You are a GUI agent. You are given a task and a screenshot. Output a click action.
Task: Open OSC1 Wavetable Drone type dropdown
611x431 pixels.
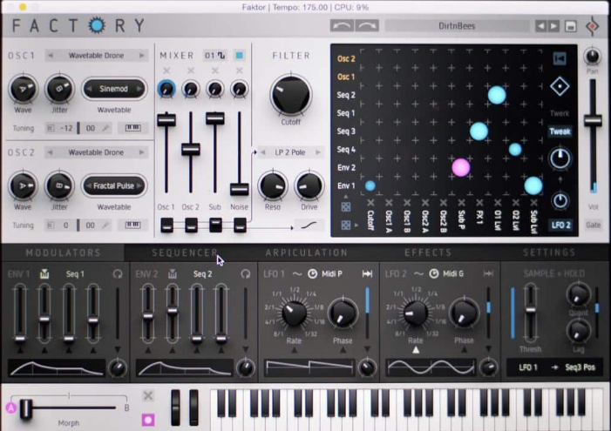pos(96,55)
